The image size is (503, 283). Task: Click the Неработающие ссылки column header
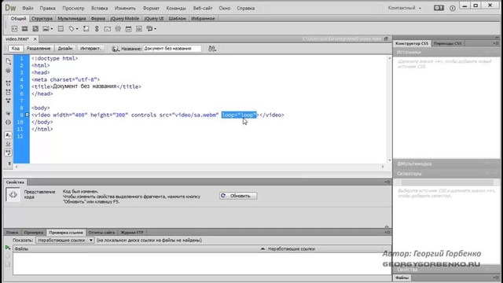pyautogui.click(x=325, y=248)
